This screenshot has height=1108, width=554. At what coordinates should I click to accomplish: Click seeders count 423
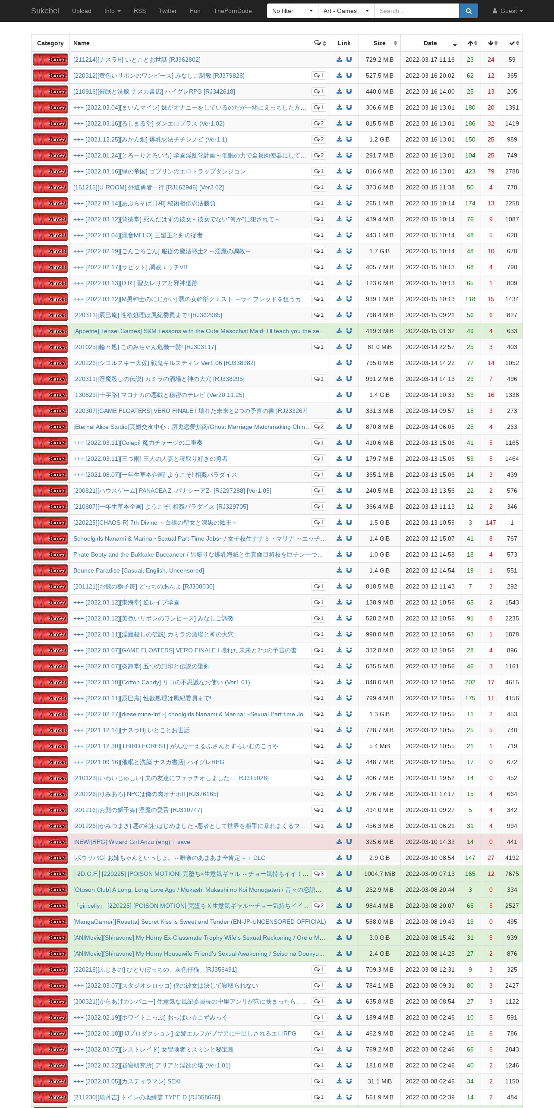point(470,171)
